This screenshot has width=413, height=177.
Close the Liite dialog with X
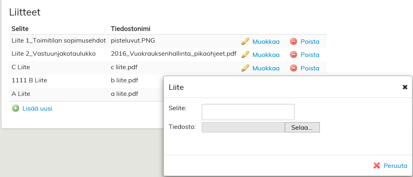click(x=405, y=87)
